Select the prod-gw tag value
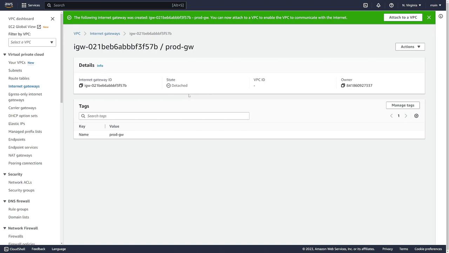449x253 pixels. tap(116, 135)
